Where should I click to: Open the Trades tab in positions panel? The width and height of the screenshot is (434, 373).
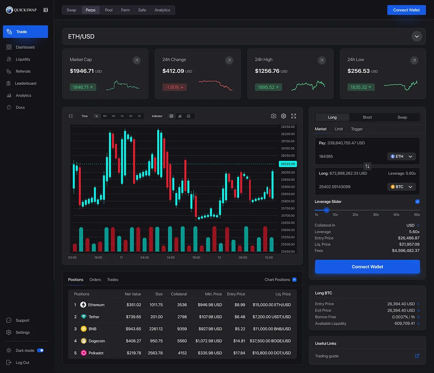click(113, 279)
